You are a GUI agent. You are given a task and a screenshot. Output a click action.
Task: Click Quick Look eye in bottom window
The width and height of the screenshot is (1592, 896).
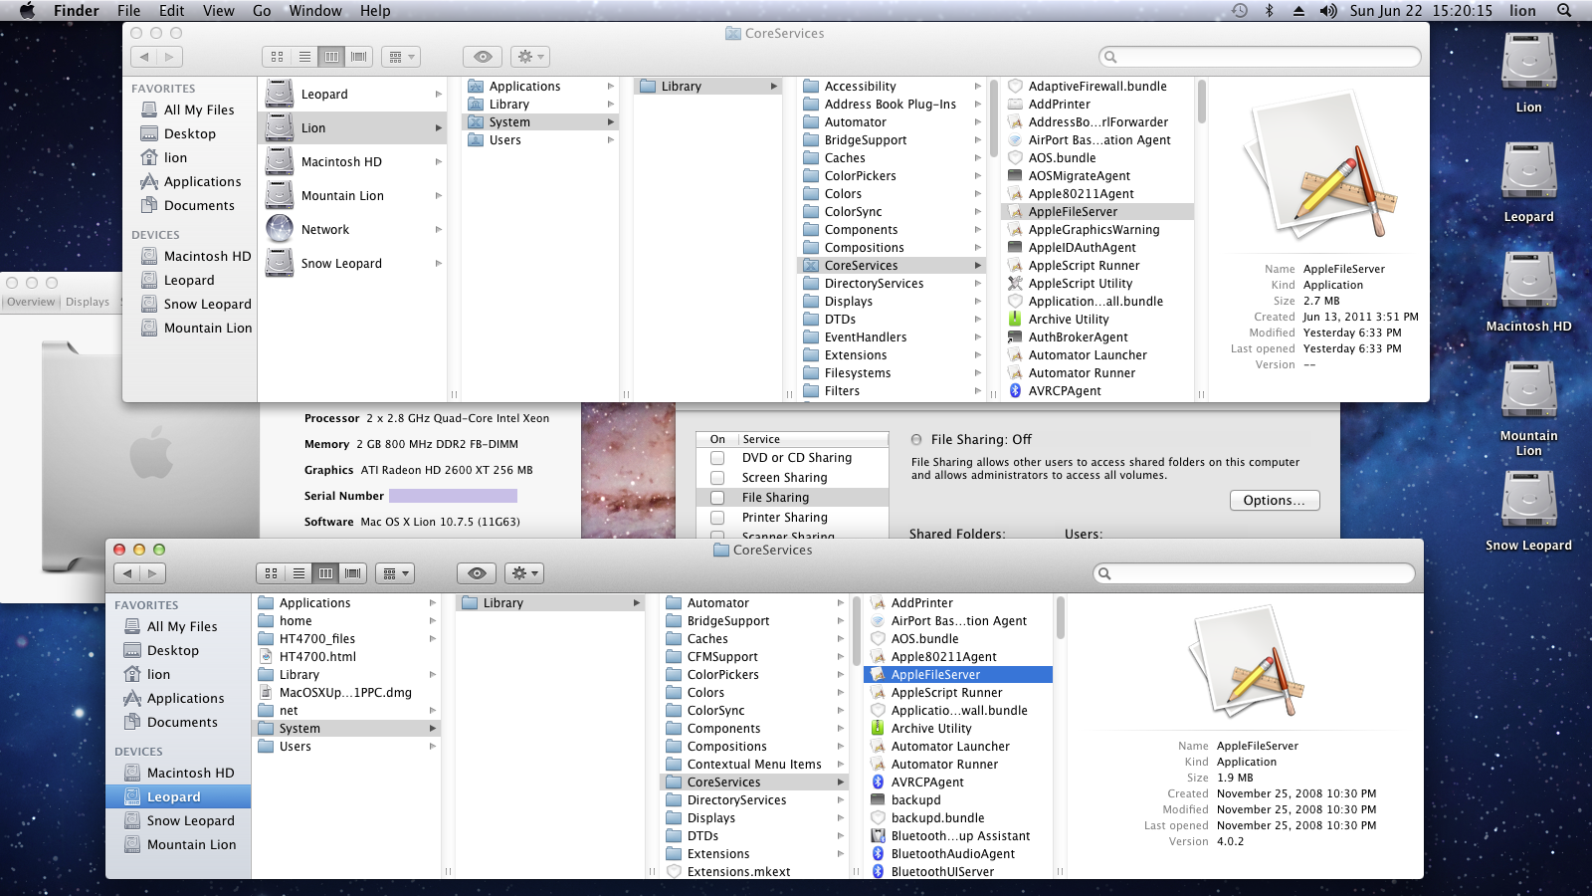477,573
